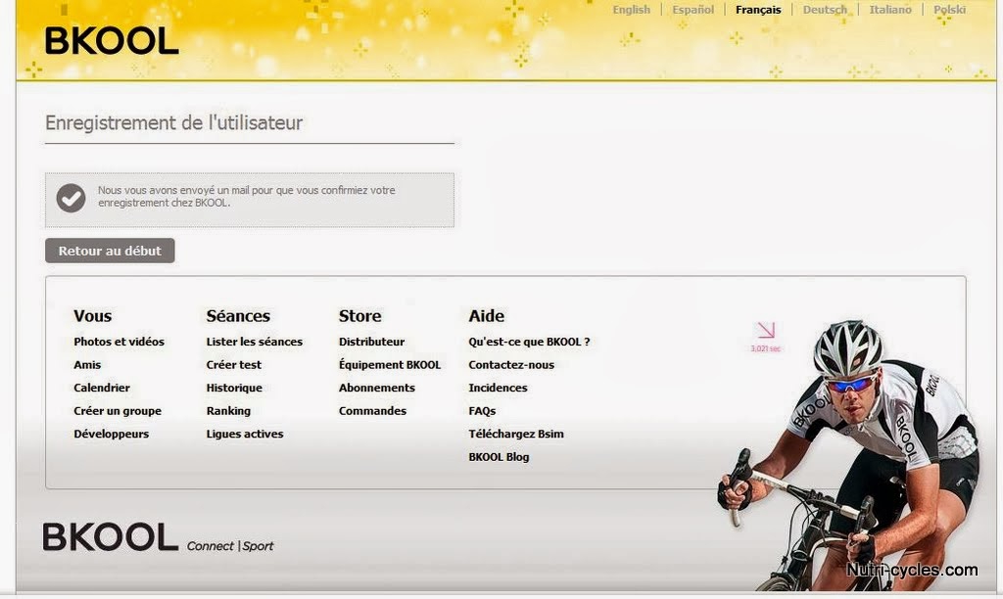Click the checkmark confirmation icon

coord(71,198)
